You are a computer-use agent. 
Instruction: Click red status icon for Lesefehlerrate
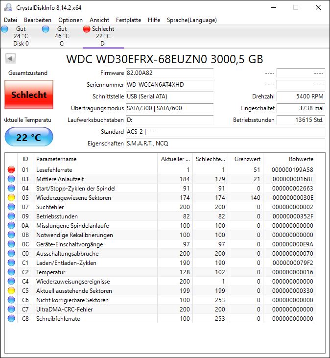[x=11, y=169]
